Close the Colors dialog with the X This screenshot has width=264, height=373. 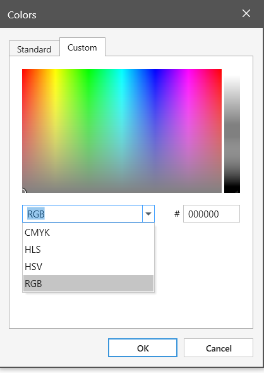246,13
